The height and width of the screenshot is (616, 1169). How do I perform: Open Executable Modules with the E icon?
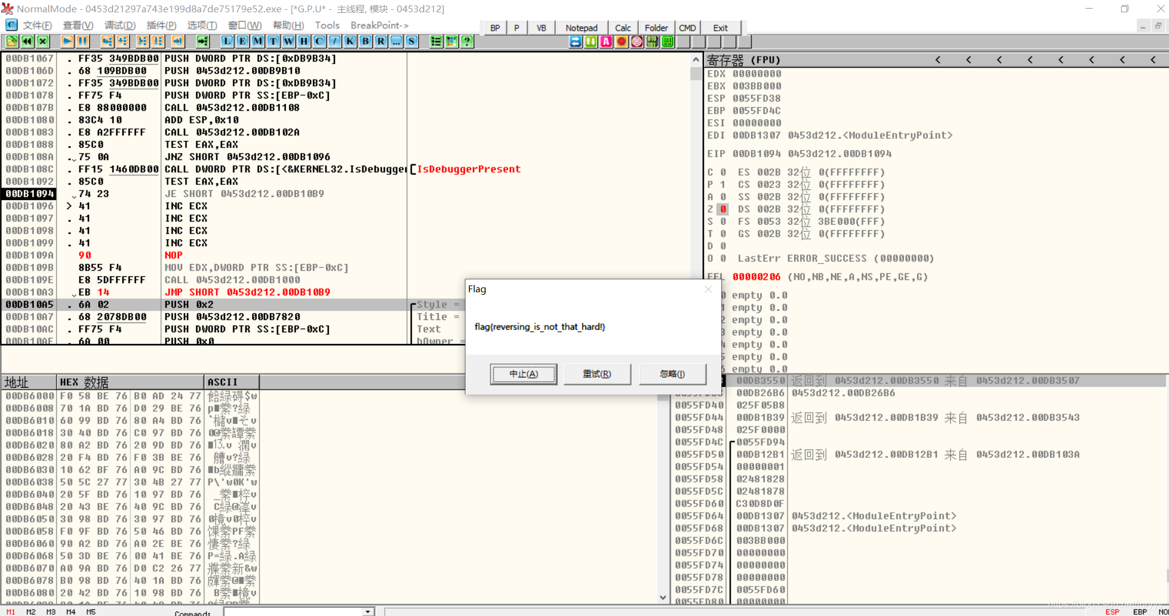[x=242, y=41]
